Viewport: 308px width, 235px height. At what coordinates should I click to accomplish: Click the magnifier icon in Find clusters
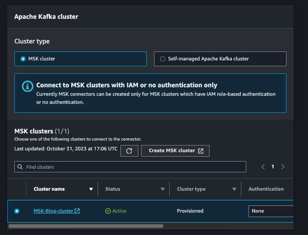[x=20, y=167]
